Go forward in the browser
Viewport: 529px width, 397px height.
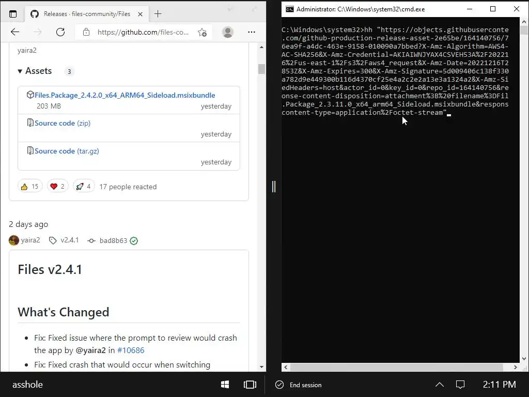pos(37,32)
